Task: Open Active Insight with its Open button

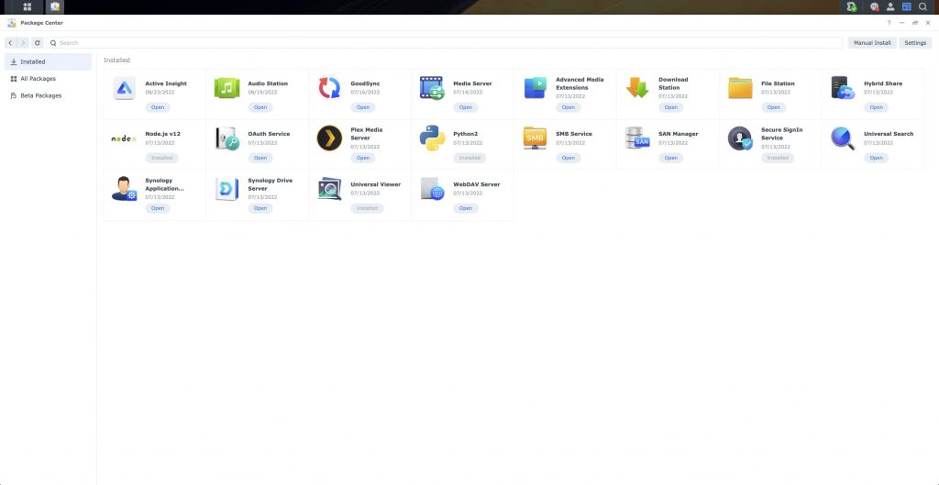Action: pyautogui.click(x=158, y=107)
